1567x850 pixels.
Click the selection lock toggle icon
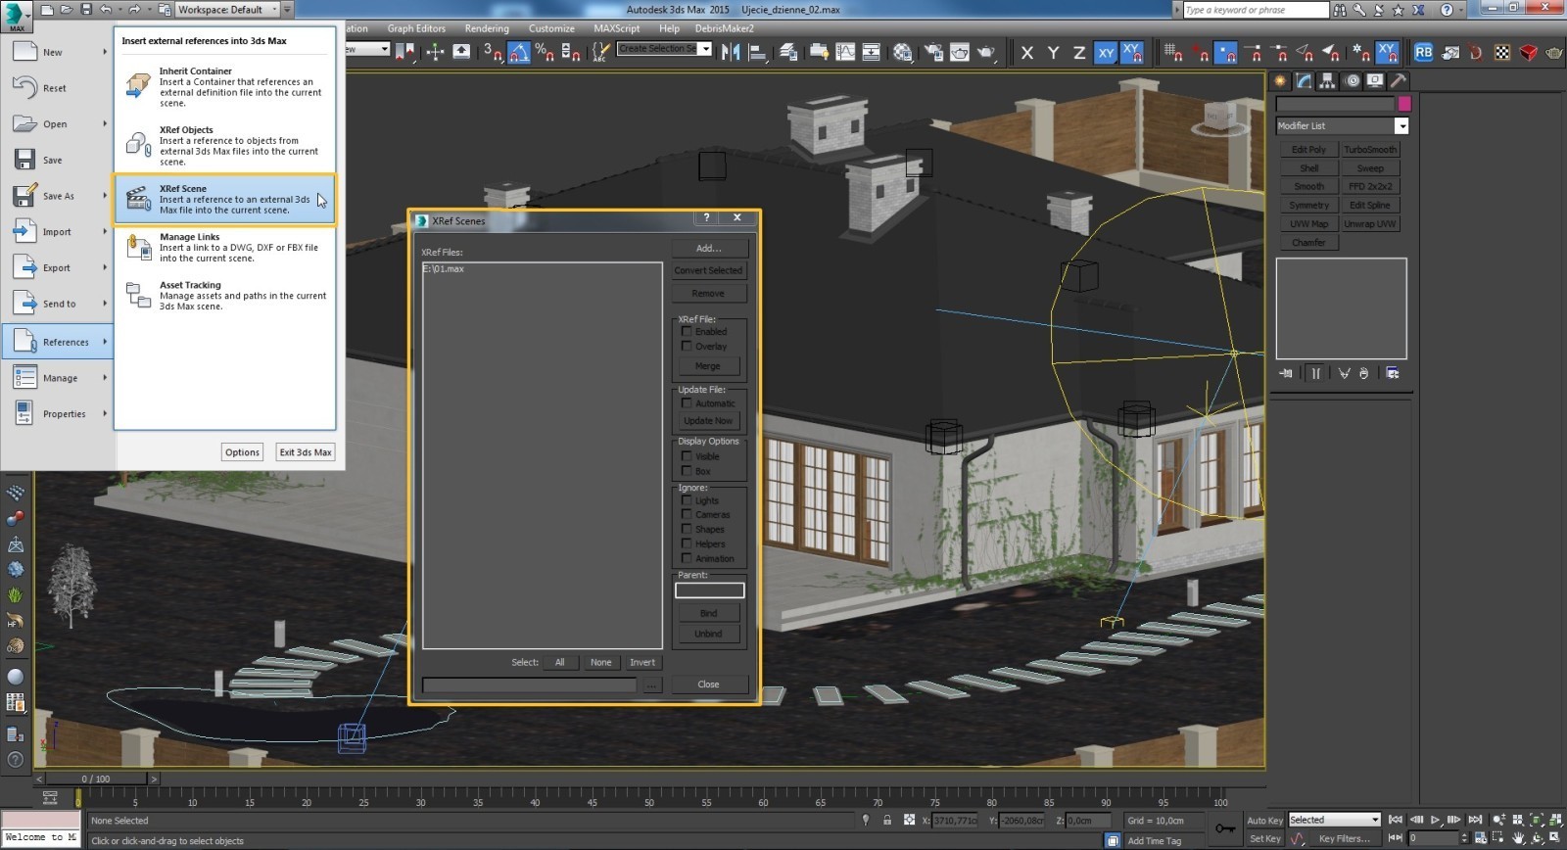(887, 821)
